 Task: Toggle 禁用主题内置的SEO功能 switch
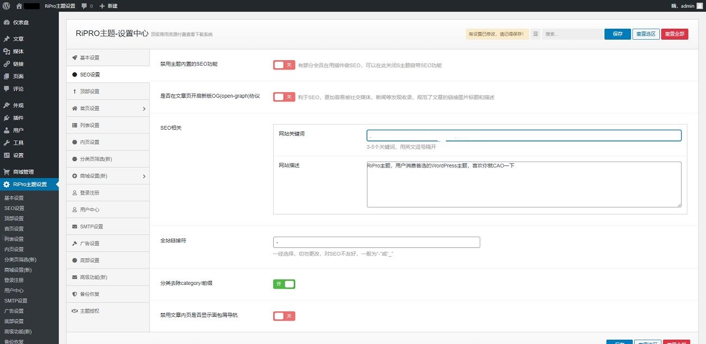point(284,65)
